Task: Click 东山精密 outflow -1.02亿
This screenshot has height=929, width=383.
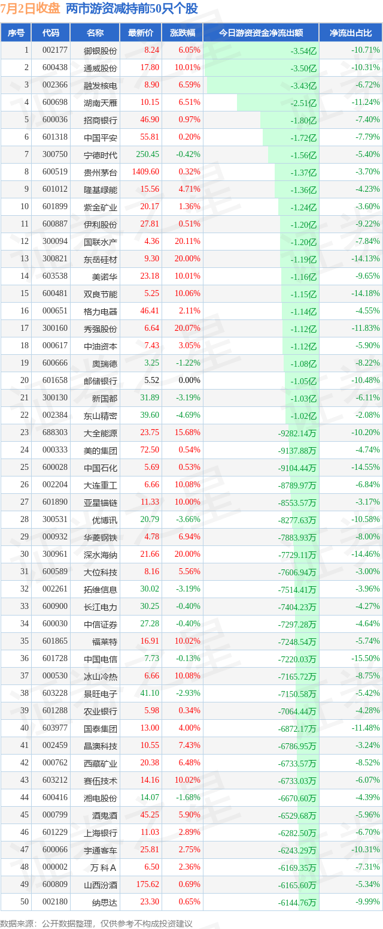Action: coord(303,416)
